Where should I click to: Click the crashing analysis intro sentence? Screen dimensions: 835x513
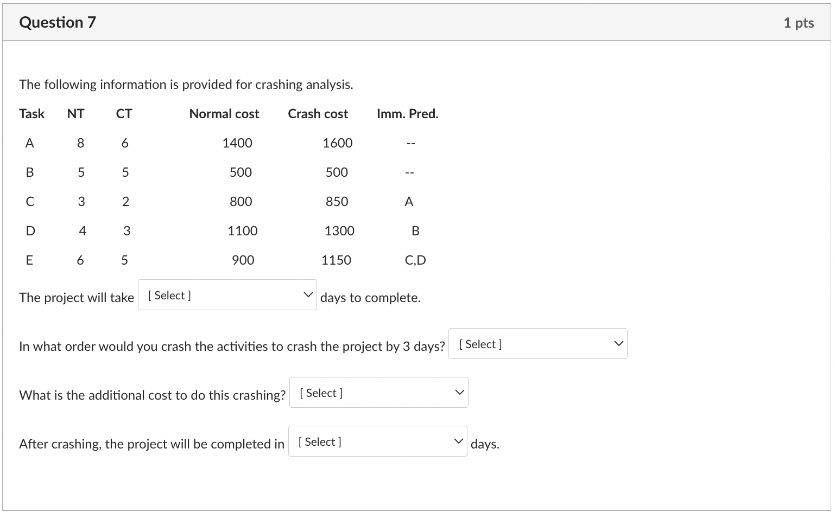click(x=186, y=84)
